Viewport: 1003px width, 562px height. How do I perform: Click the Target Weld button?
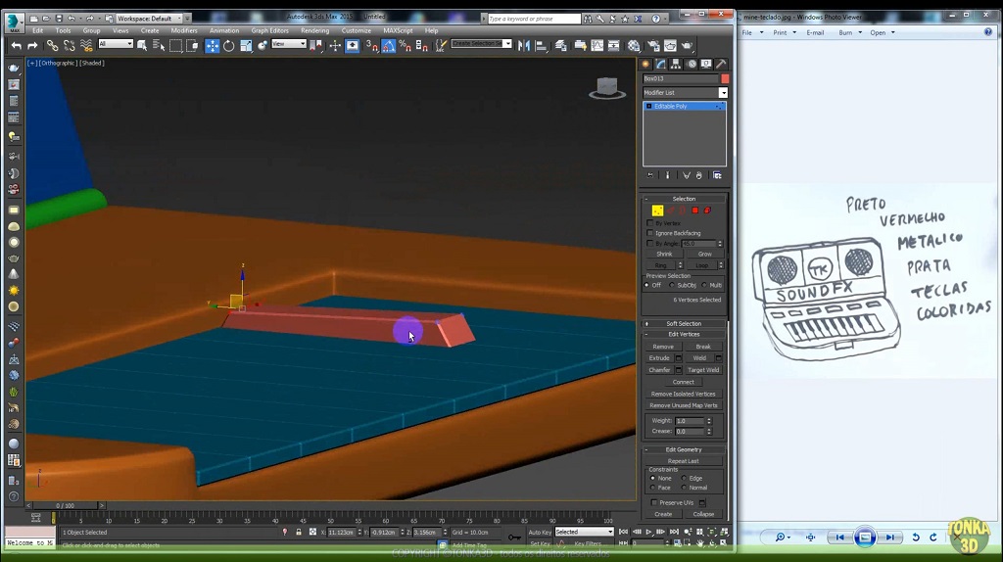coord(703,370)
